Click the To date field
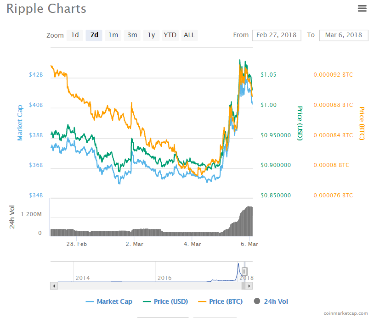374x318 pixels. click(343, 35)
